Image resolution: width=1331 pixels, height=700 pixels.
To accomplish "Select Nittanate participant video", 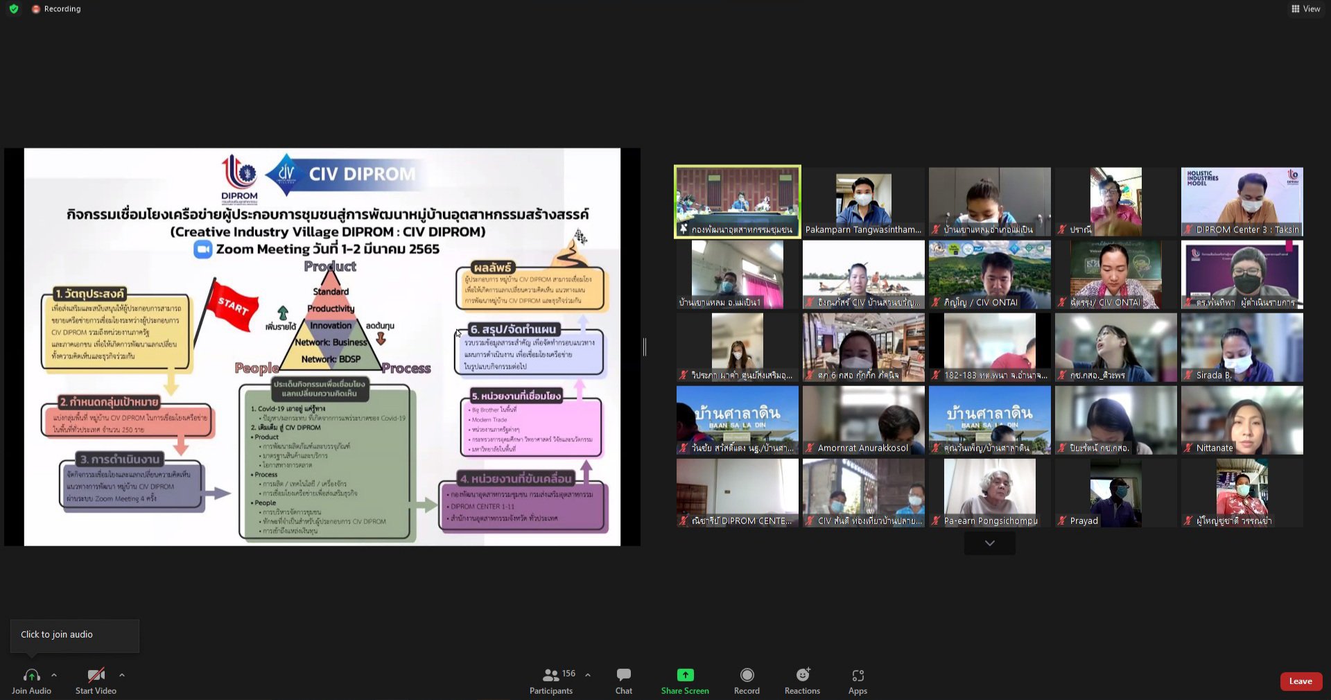I will [x=1242, y=420].
